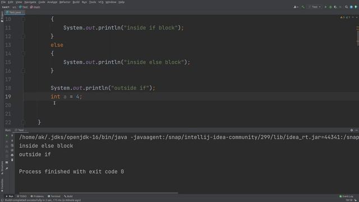Click 'int a = 4;' on line 19

66,97
